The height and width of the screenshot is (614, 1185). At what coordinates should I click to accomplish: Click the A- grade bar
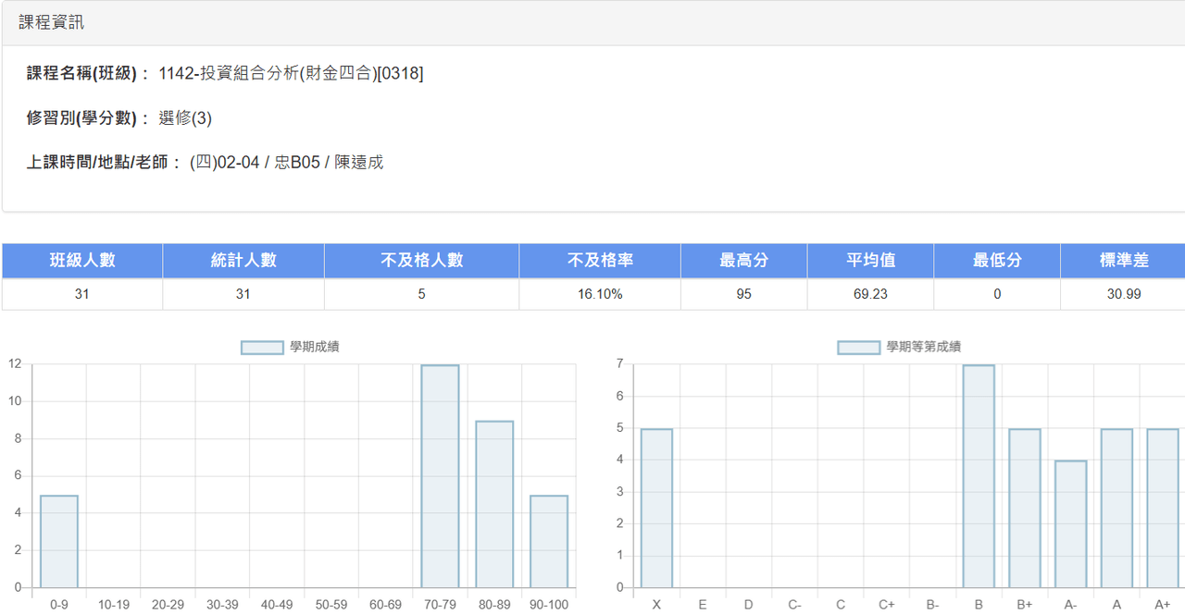[1071, 524]
